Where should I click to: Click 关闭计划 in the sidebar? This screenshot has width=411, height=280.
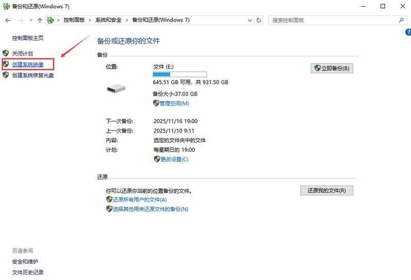[22, 54]
